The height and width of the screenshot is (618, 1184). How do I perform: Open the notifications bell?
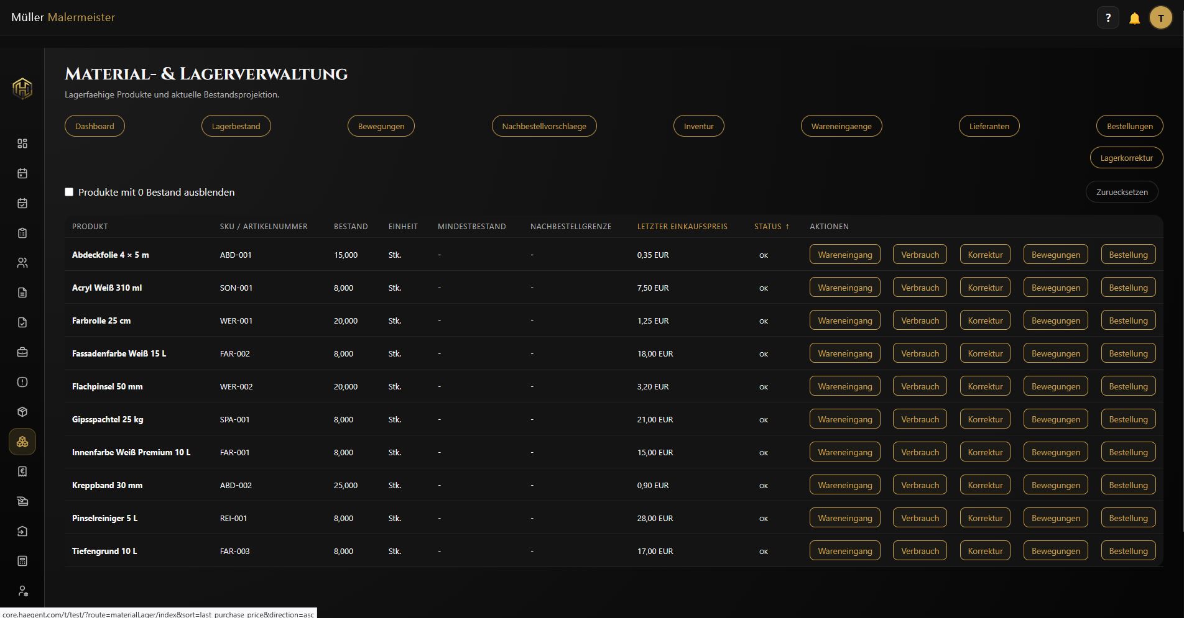pos(1134,18)
